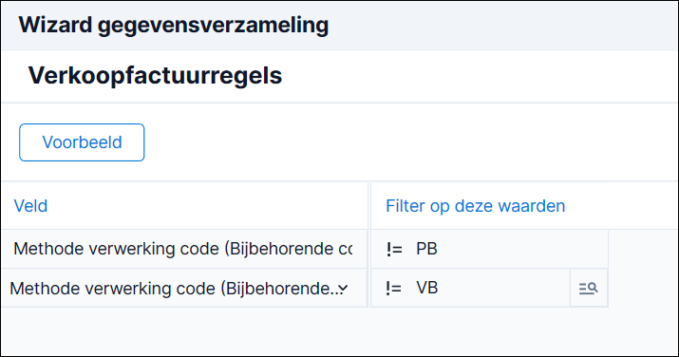Click blank header area right of 'Filter op deze waarden'
The width and height of the screenshot is (679, 357).
tap(621, 206)
